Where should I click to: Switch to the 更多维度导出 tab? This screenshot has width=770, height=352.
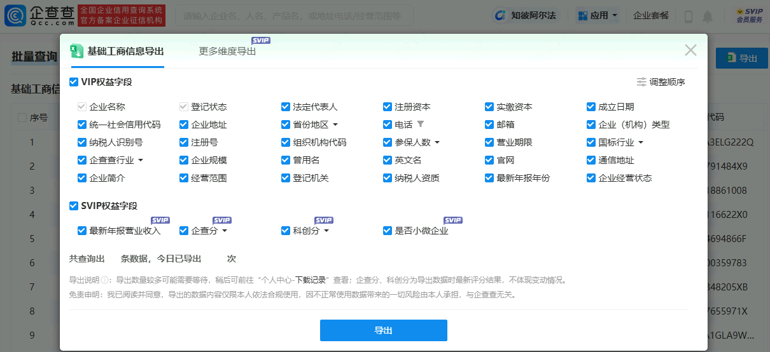click(227, 51)
